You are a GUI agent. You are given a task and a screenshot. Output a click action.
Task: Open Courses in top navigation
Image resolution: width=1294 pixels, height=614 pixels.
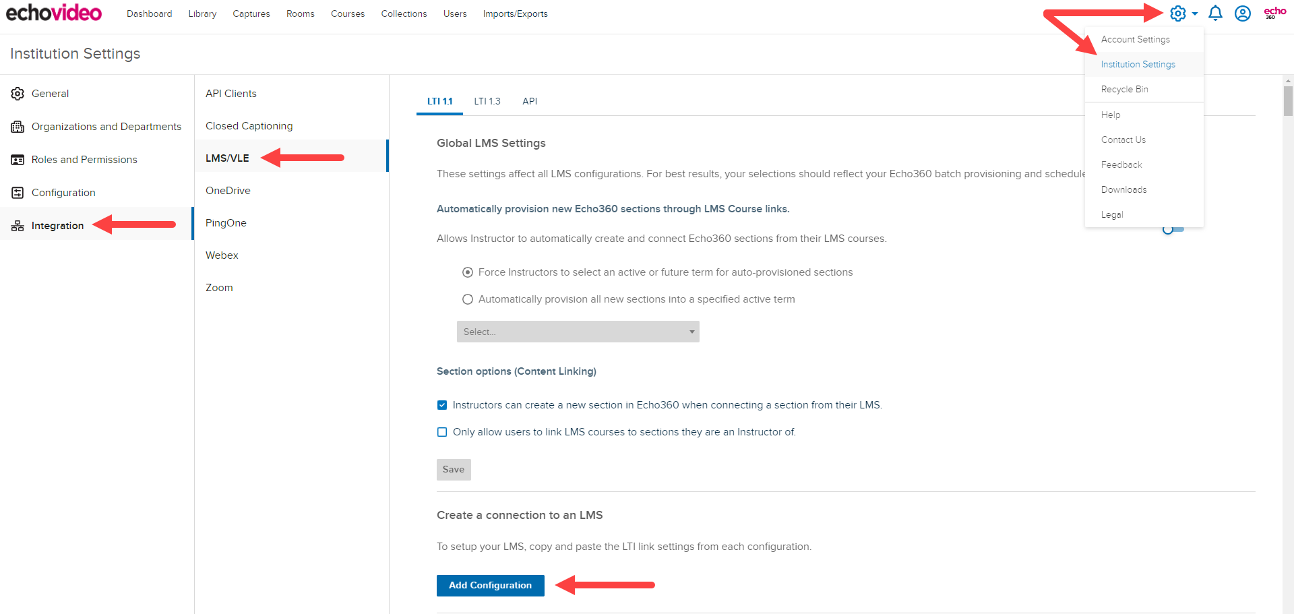[x=348, y=13]
